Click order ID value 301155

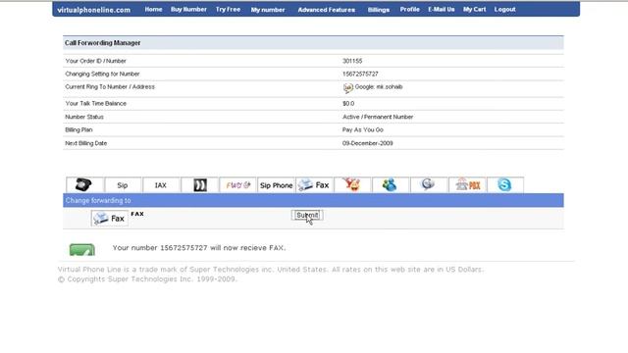tap(352, 61)
